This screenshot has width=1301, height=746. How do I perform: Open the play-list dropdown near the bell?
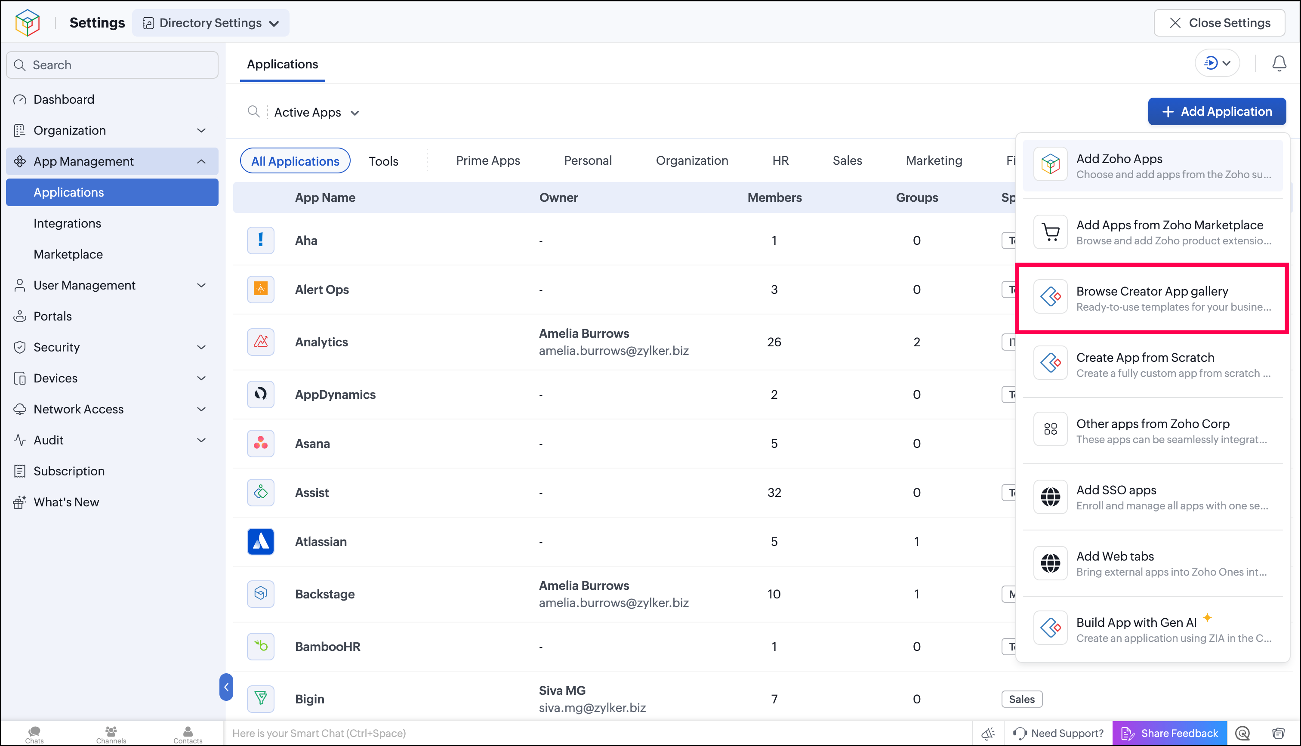(x=1217, y=63)
